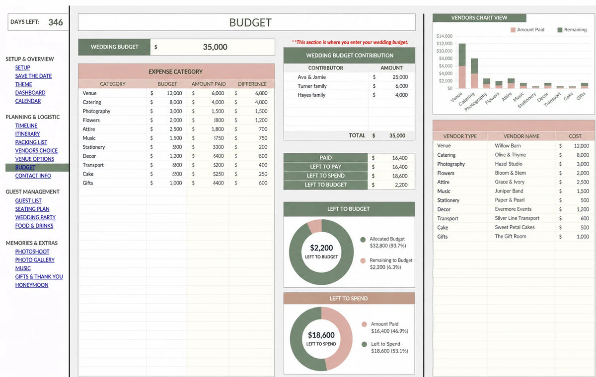Click the Turner family contributor cell

pos(326,86)
